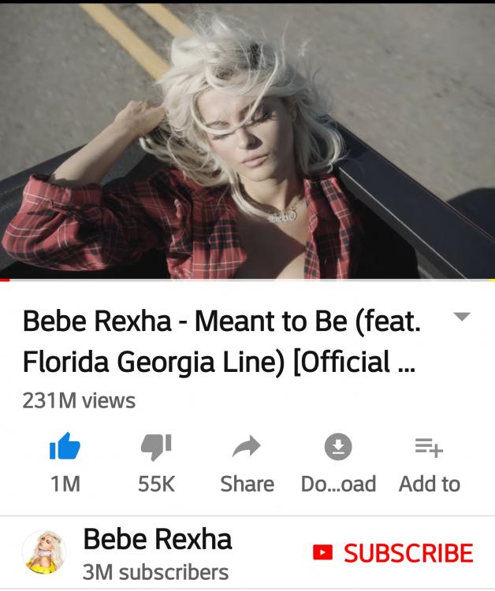Image resolution: width=495 pixels, height=591 pixels.
Task: Click the Meant to Be video title
Action: 221,341
